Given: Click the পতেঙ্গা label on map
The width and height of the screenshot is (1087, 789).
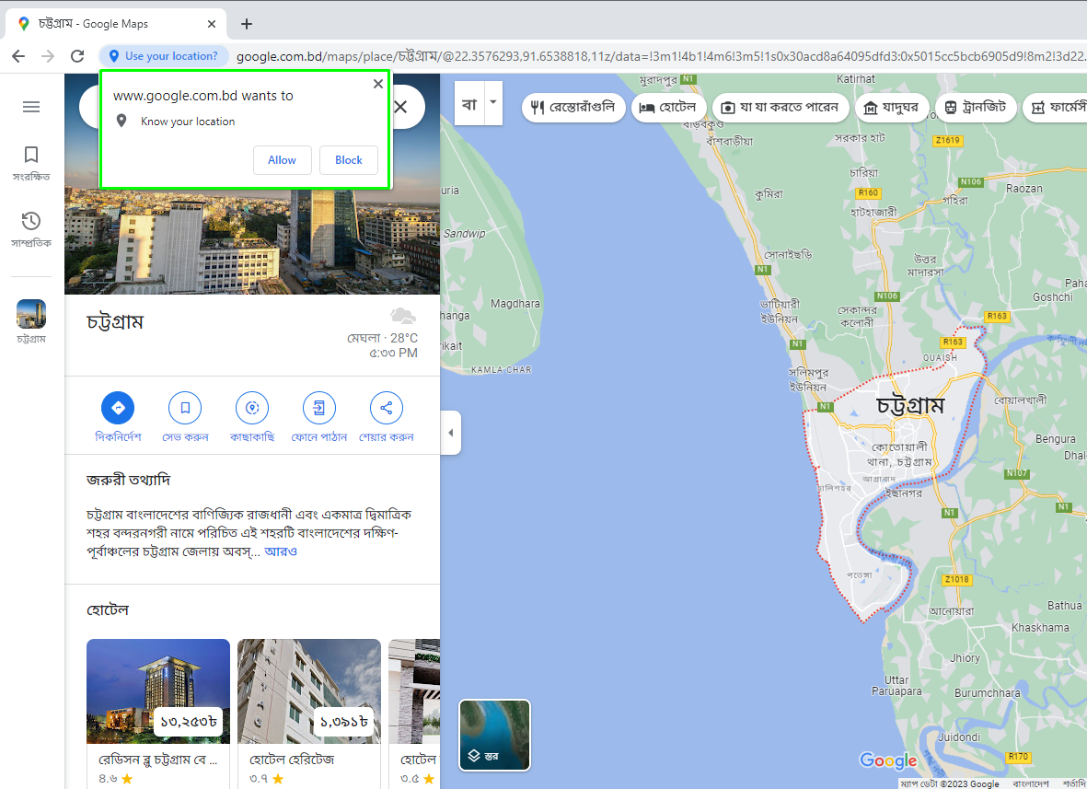Looking at the screenshot, I should click(x=860, y=574).
